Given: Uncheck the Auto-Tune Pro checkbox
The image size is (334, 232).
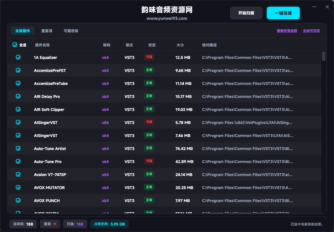Looking at the screenshot, I should click(x=18, y=161).
